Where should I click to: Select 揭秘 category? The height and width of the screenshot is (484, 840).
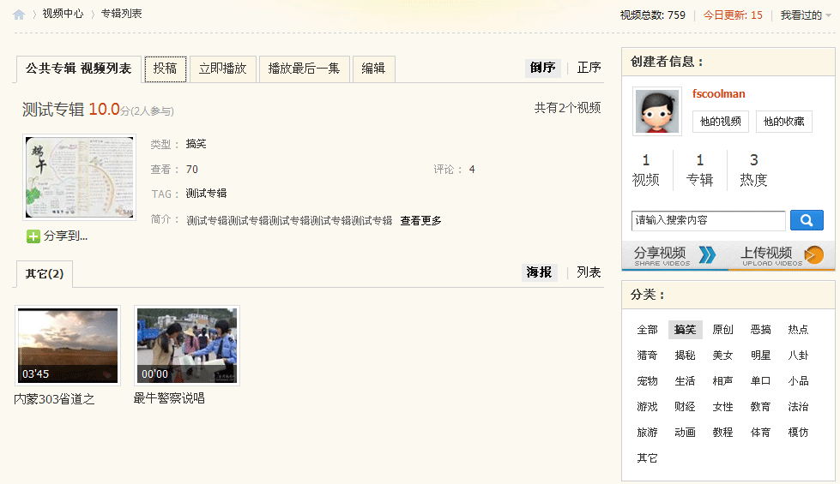[686, 356]
